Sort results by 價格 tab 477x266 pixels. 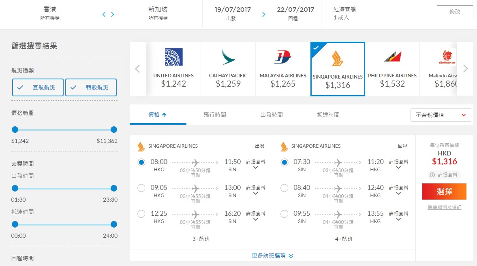pyautogui.click(x=158, y=115)
